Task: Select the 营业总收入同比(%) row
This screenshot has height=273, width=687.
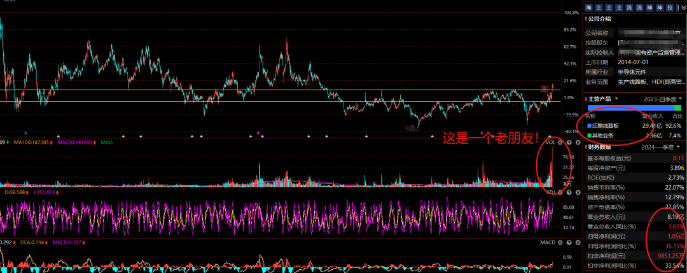Action: [x=635, y=227]
